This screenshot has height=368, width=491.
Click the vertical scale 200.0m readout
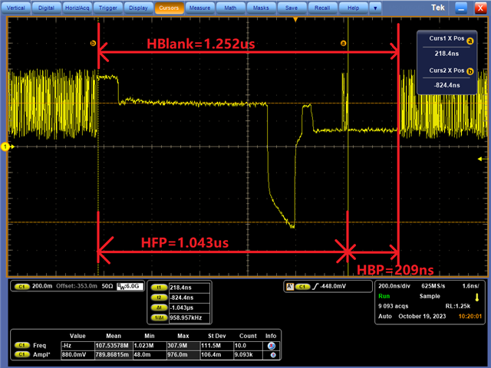[x=42, y=286]
